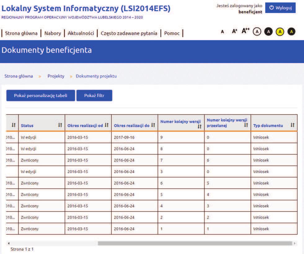The height and width of the screenshot is (254, 304).
Task: Click Pokaż personalizację tabeli button
Action: tap(41, 95)
